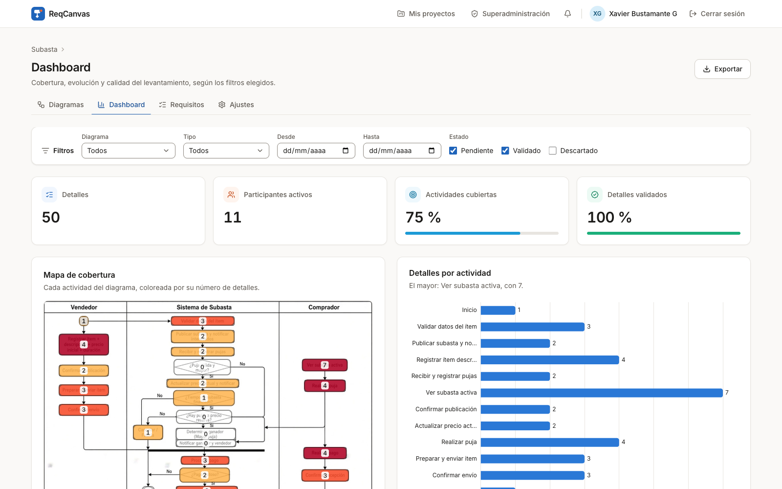The width and height of the screenshot is (782, 489).
Task: Click Xavier Bustamante G user name
Action: click(x=643, y=14)
